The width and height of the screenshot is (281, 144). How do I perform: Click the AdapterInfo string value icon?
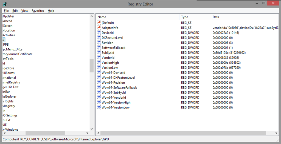[99, 28]
